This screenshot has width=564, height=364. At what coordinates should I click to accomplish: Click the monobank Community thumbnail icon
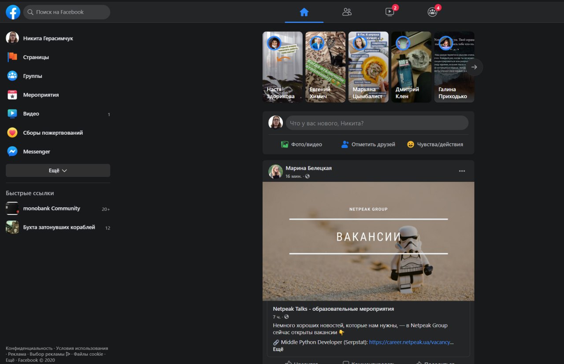pyautogui.click(x=12, y=208)
